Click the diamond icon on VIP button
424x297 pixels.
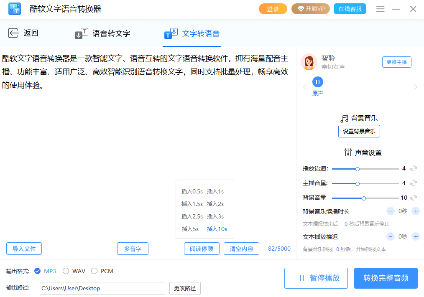click(301, 9)
